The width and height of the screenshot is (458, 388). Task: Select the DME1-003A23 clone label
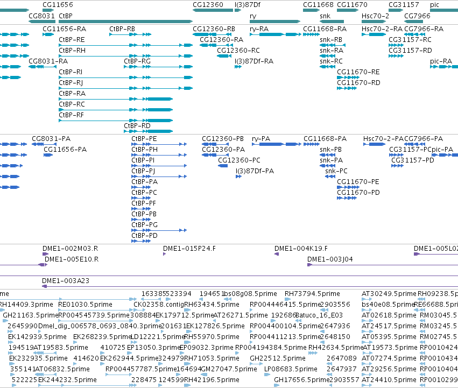66,281
